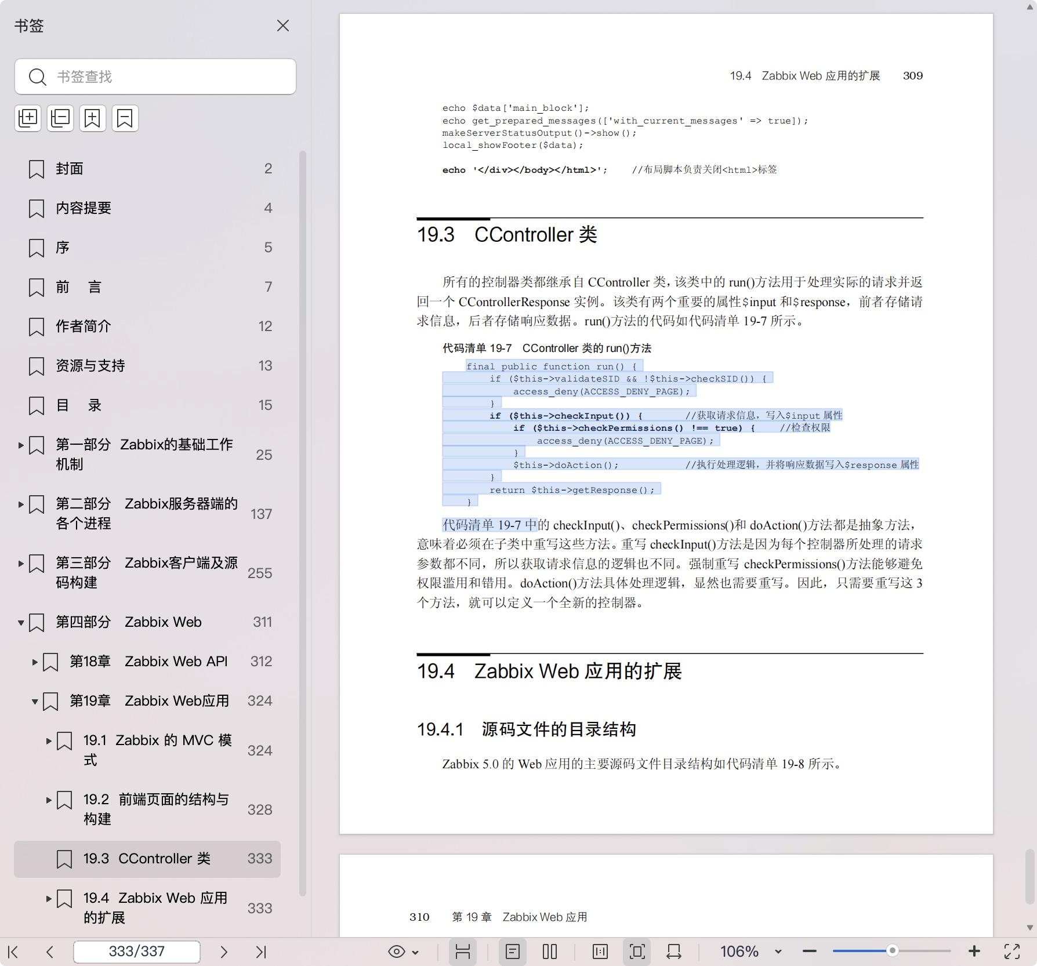Add a new bookmark icon
1037x966 pixels.
point(93,118)
